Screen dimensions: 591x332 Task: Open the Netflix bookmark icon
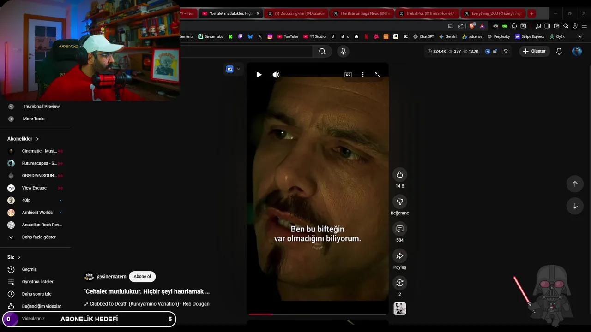366,36
